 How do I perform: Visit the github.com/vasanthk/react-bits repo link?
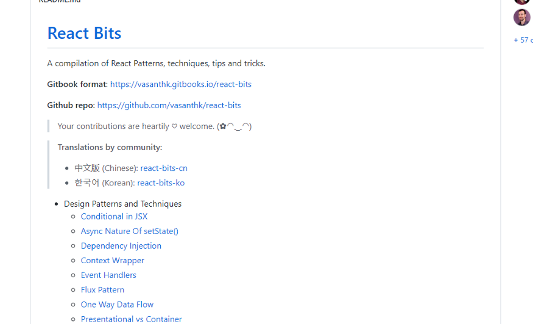pyautogui.click(x=169, y=105)
